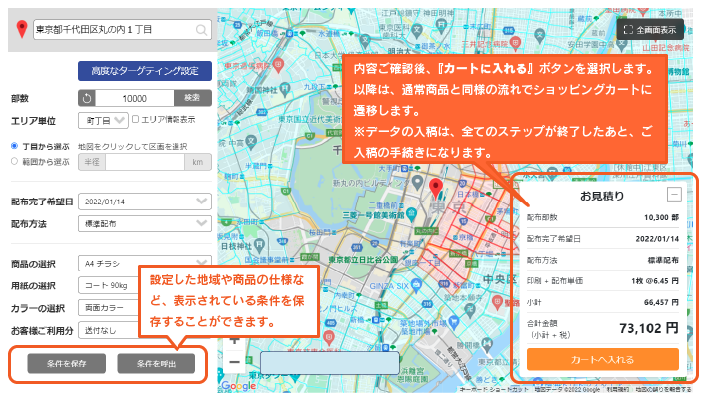Image resolution: width=711 pixels, height=405 pixels.
Task: Click the search magnifier icon in address field
Action: click(x=201, y=30)
